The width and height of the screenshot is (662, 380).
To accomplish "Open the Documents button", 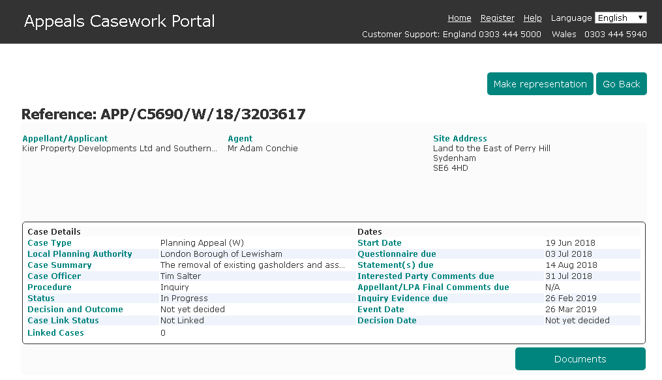I will (x=580, y=359).
